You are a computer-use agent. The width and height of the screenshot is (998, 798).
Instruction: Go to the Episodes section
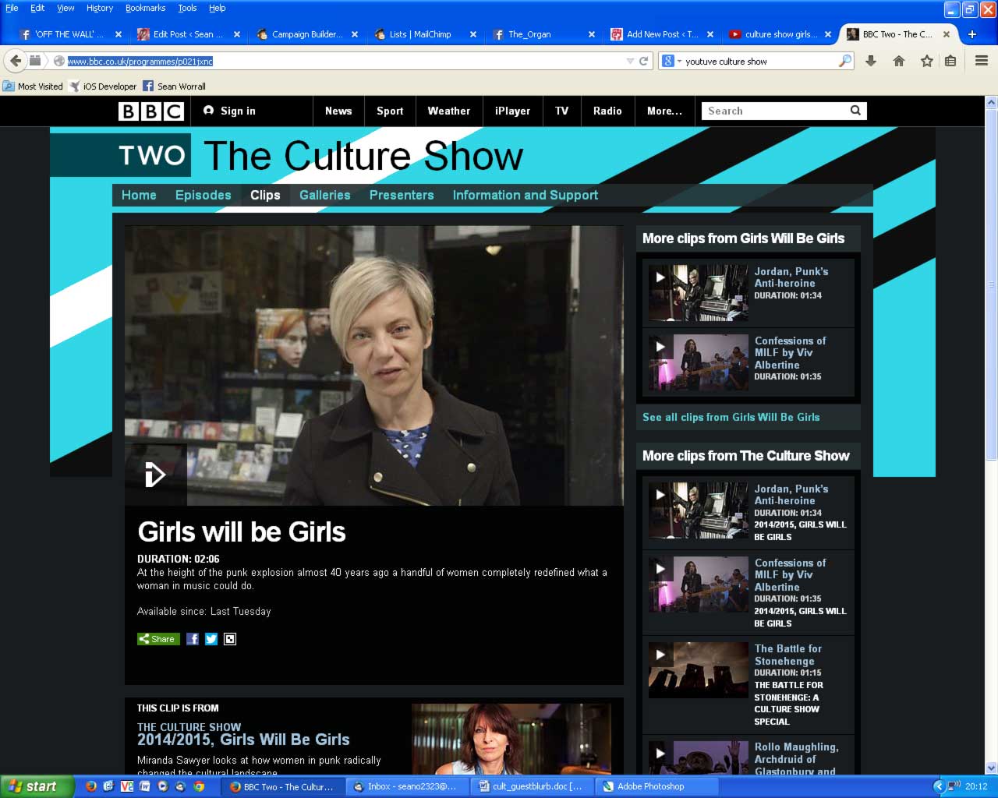(x=203, y=195)
